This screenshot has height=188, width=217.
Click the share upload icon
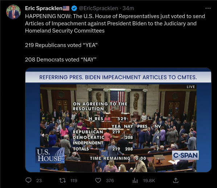point(176,180)
